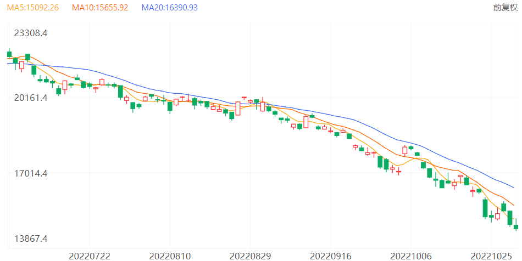The height and width of the screenshot is (261, 522).
Task: Click the 17014.4 price axis label
Action: pyautogui.click(x=31, y=173)
